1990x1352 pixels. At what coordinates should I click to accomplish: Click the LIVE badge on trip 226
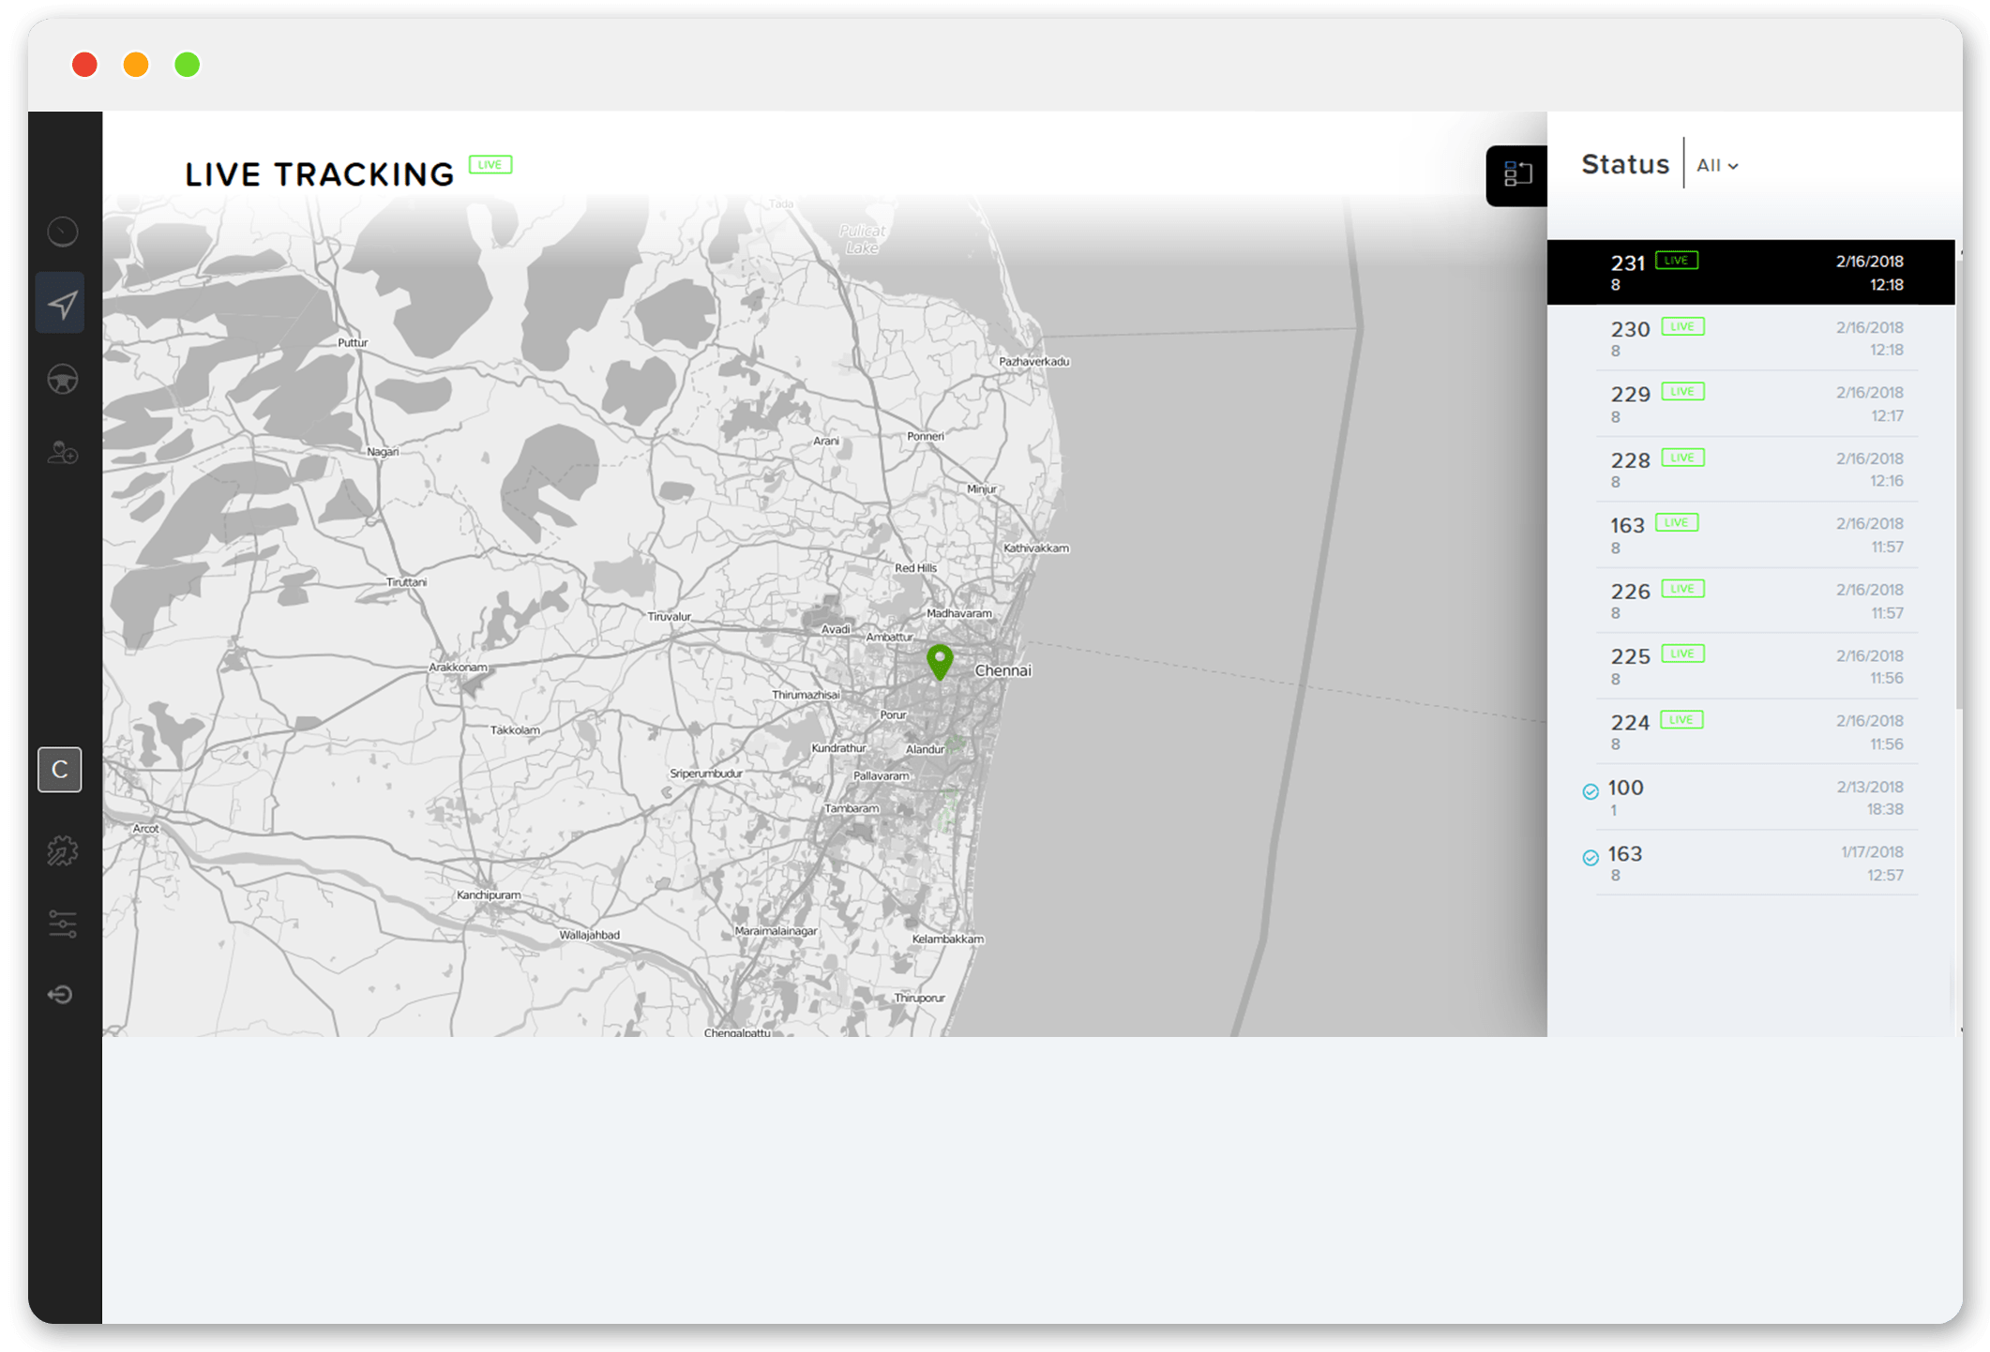pos(1682,589)
